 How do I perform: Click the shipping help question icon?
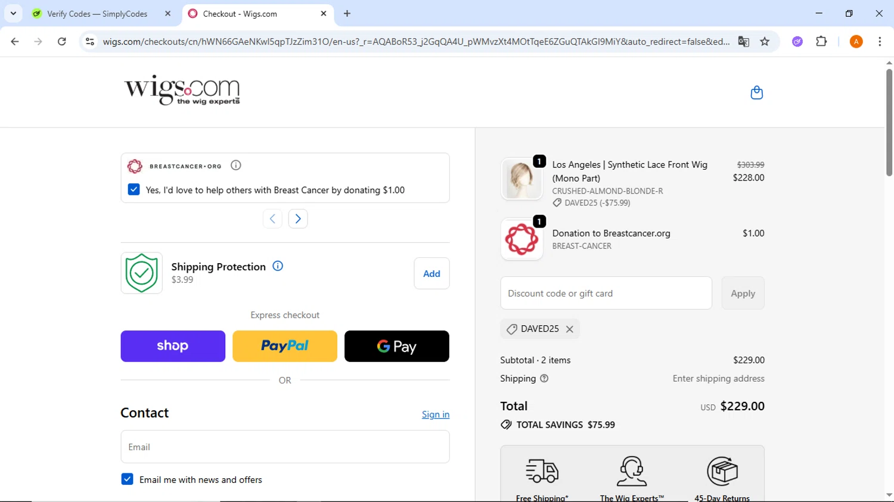(544, 379)
